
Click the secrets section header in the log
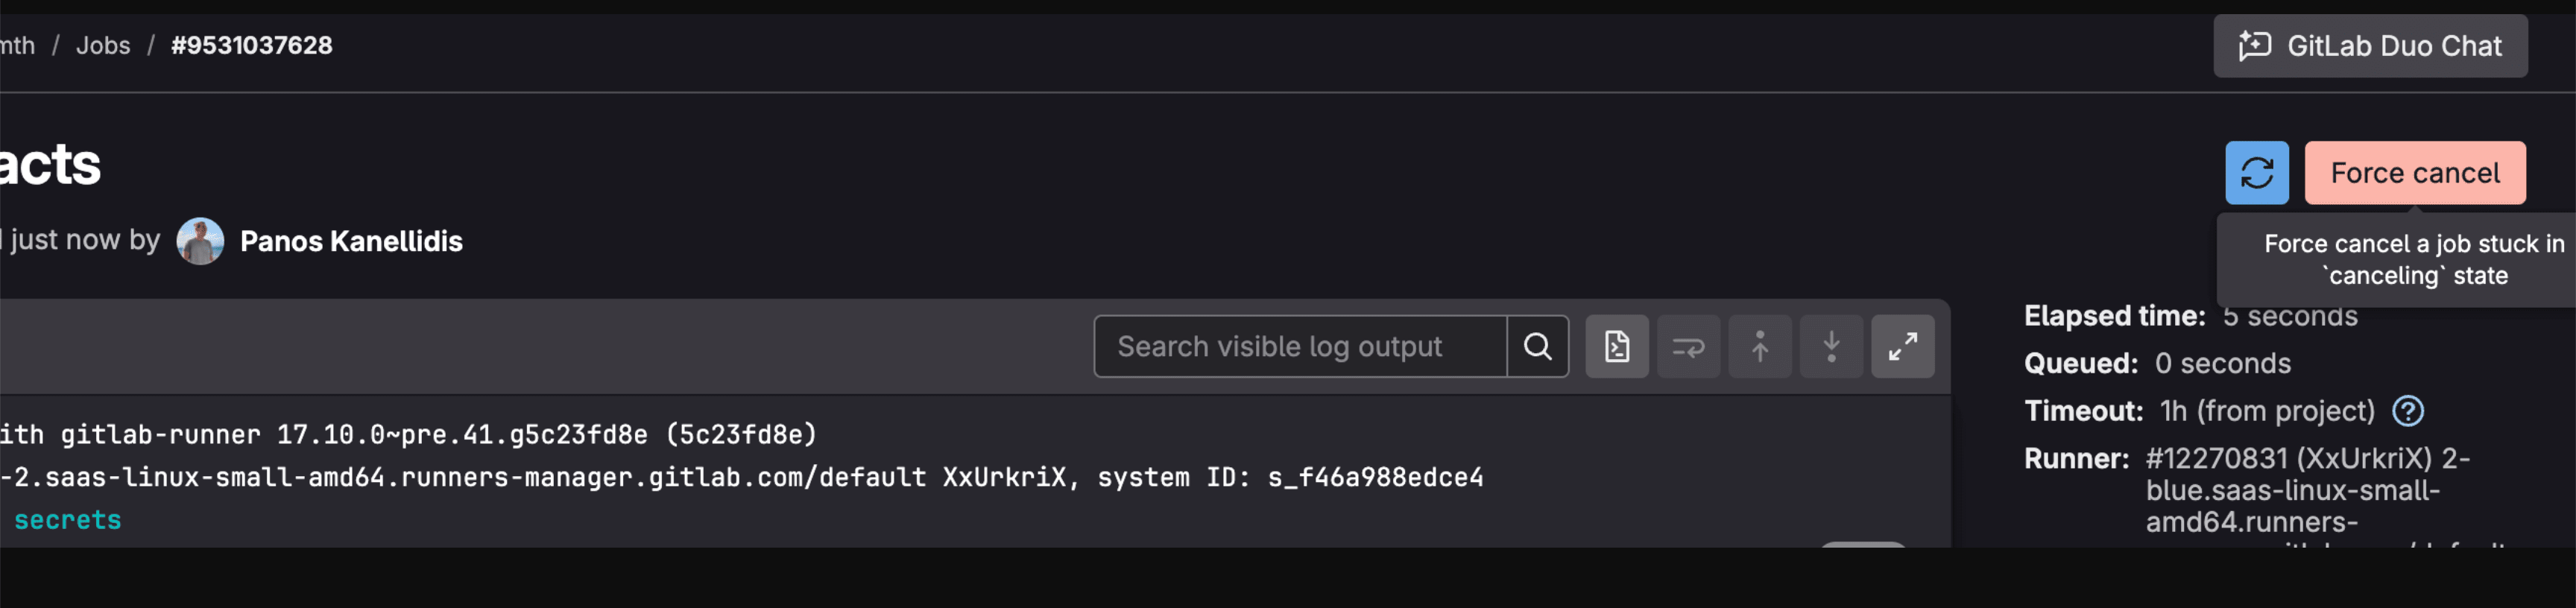[67, 520]
